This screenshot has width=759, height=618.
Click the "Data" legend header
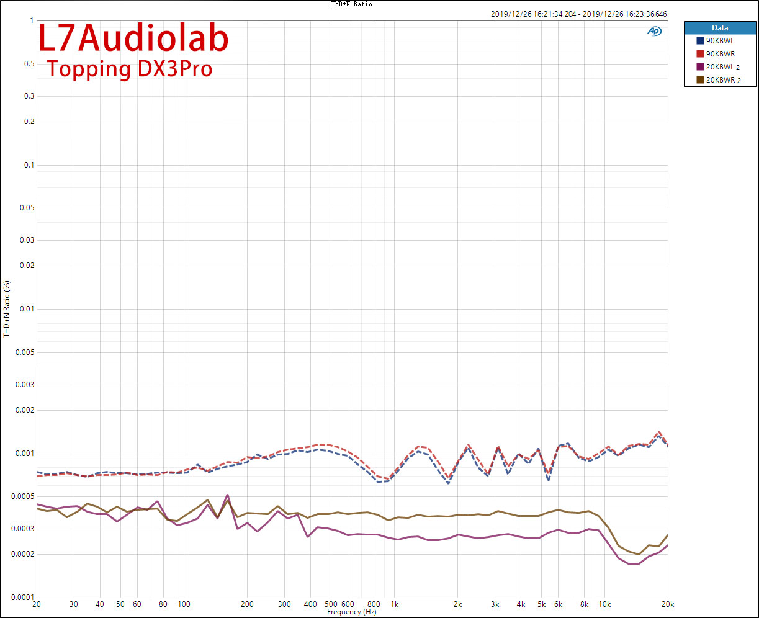720,28
